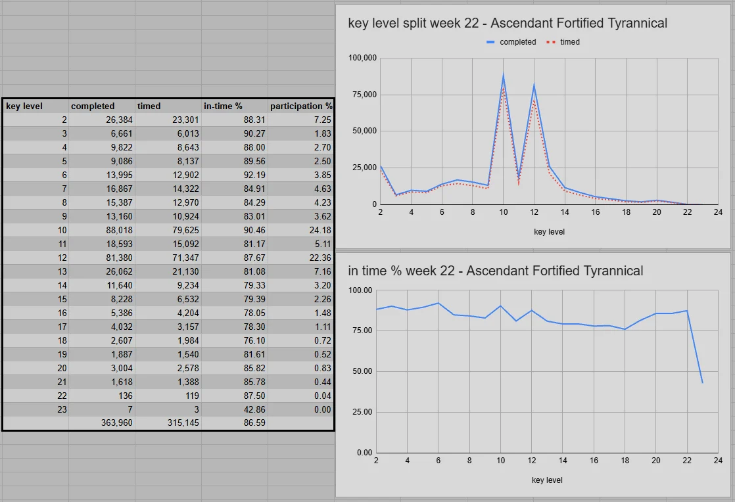Click the completed total cell 363,960
This screenshot has height=502, width=735.
(102, 422)
